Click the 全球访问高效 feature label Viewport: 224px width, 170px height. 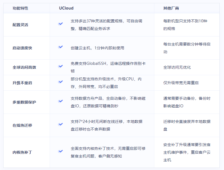pyautogui.click(x=24, y=67)
